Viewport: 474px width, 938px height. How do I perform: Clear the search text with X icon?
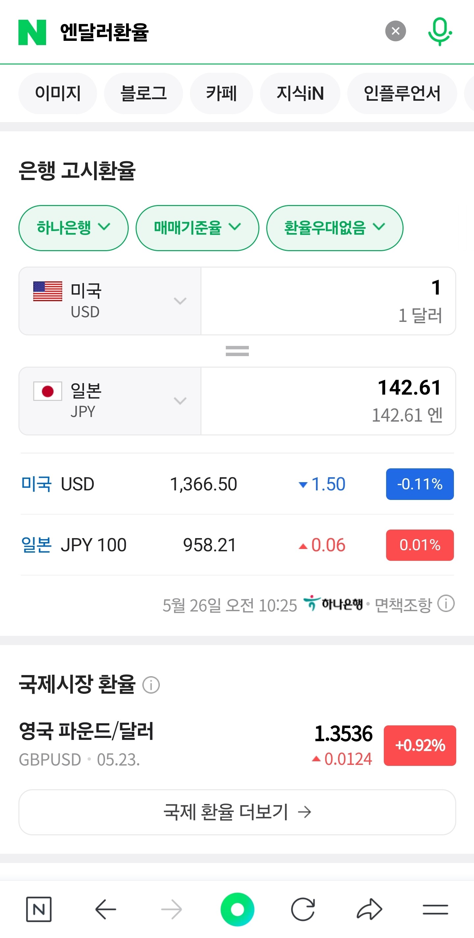395,31
